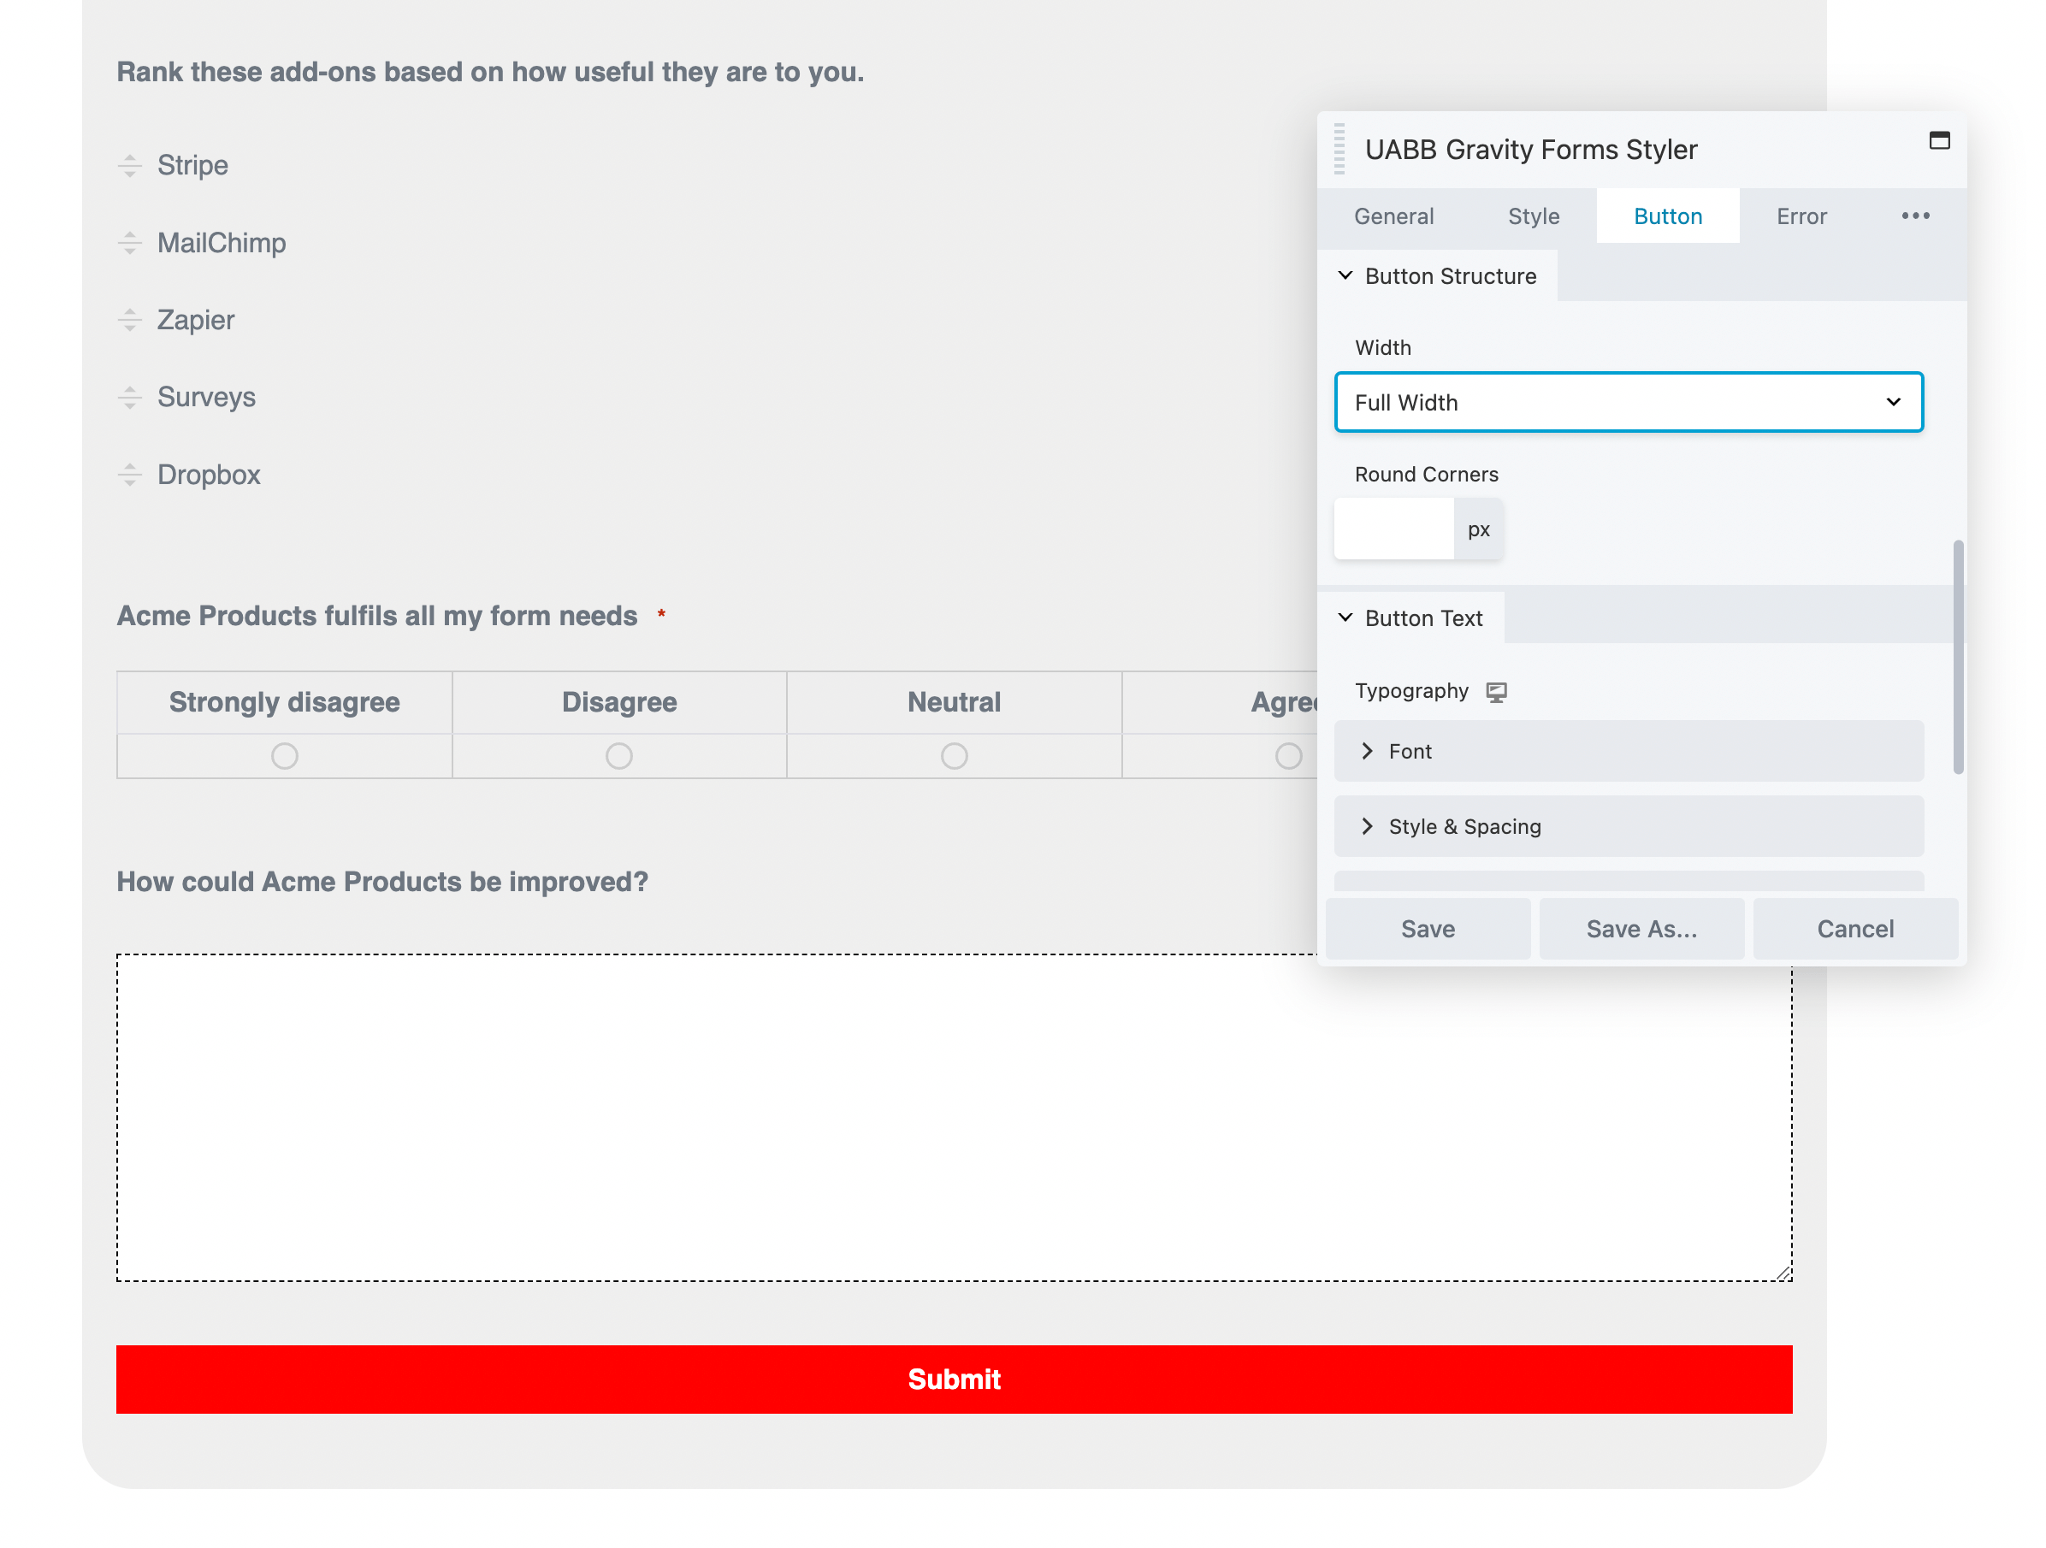Open the Width dropdown showing Full Width
This screenshot has height=1548, width=2046.
[x=1629, y=402]
